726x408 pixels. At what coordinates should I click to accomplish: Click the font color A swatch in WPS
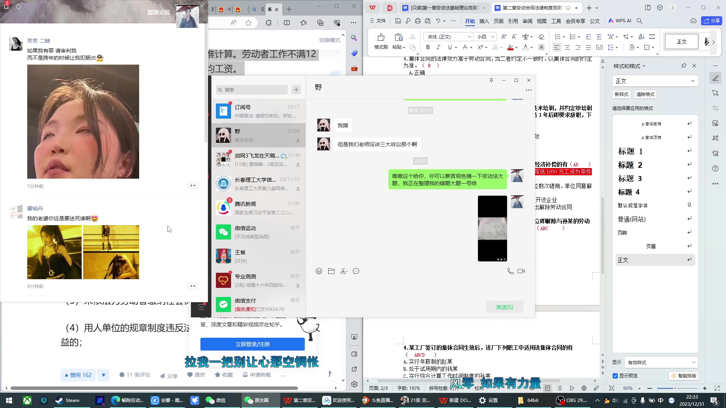(525, 47)
